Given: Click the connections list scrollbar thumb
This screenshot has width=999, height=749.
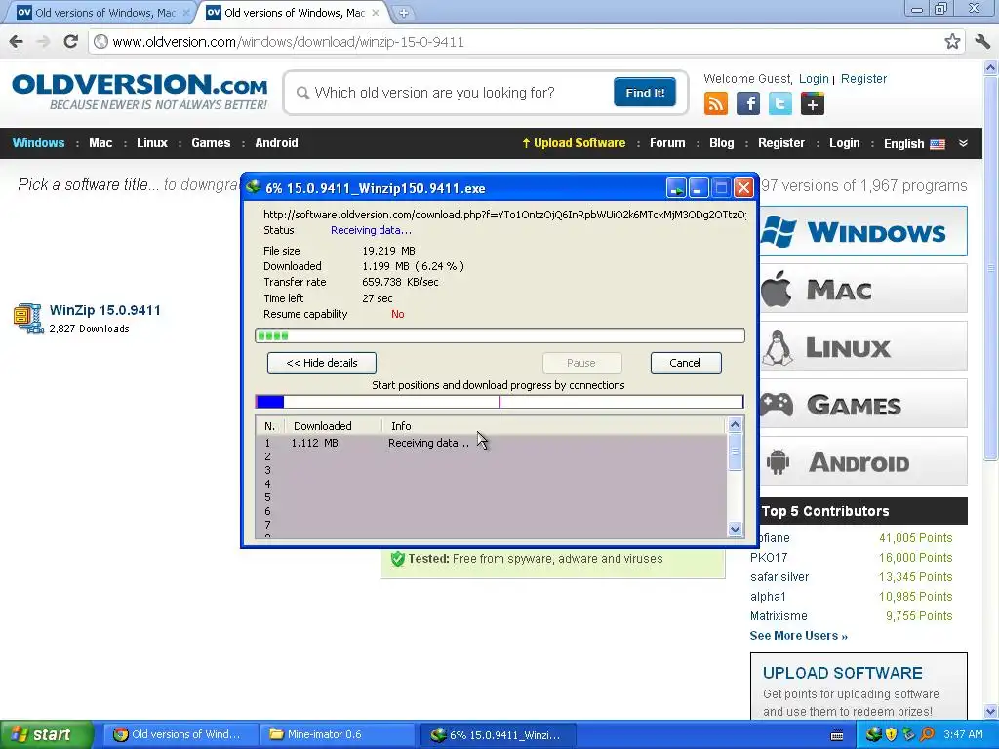Looking at the screenshot, I should point(735,452).
